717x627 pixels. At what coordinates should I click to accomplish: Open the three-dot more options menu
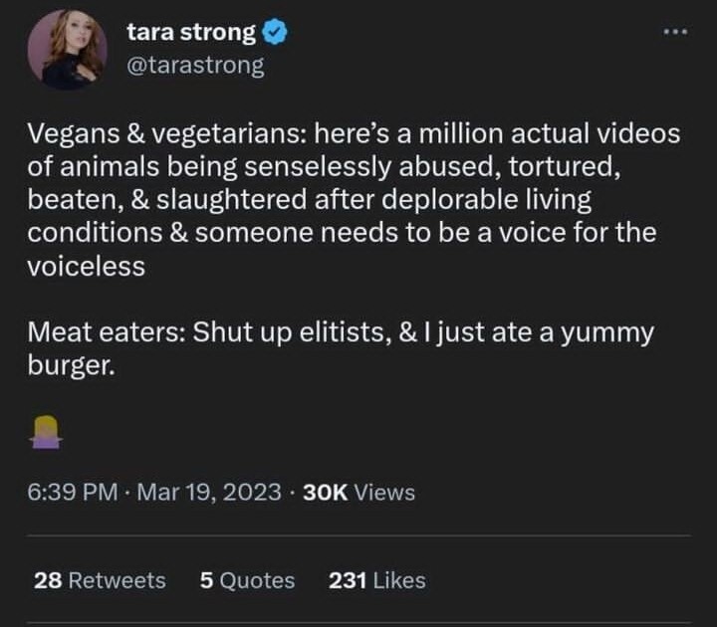coord(677,31)
